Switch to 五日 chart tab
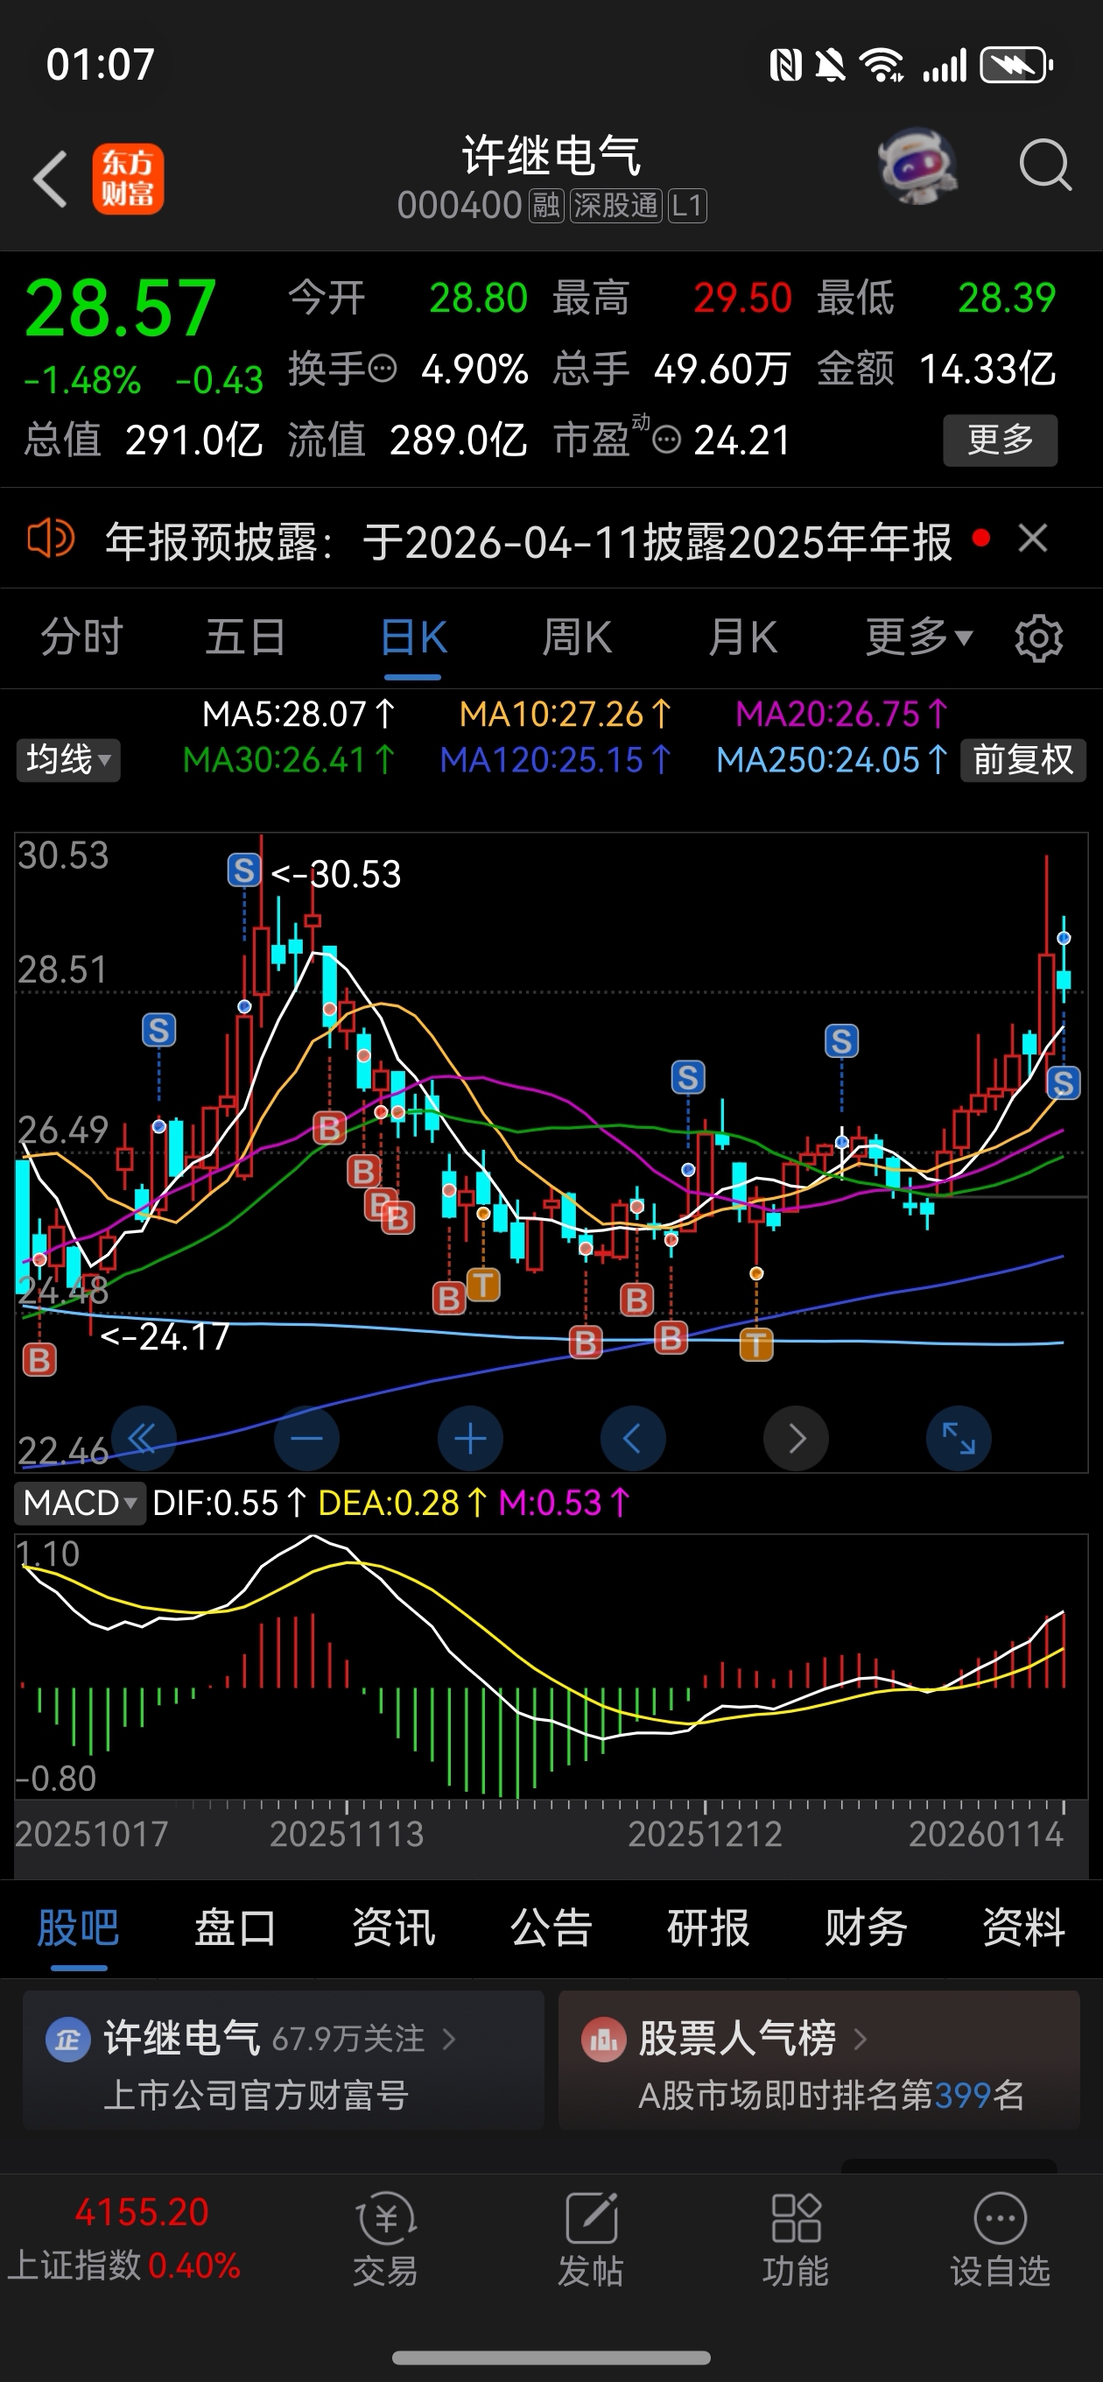 click(246, 638)
